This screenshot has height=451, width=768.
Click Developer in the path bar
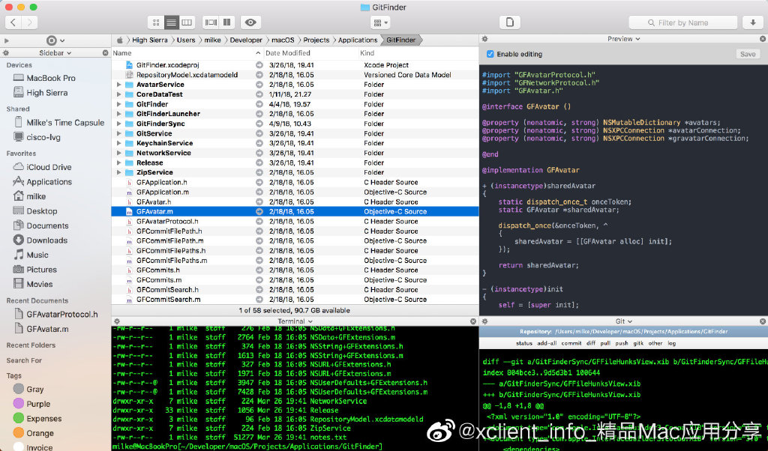[x=246, y=40]
